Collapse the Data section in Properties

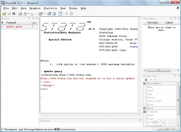coord(145,108)
